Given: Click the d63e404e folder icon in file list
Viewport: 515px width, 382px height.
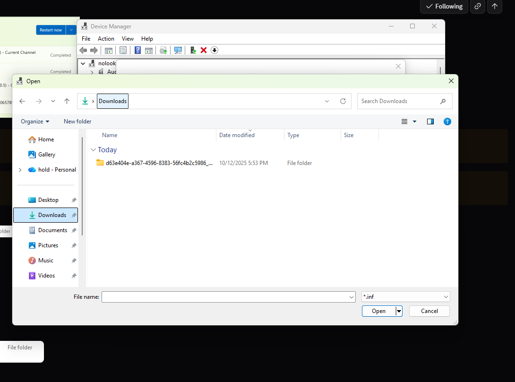Looking at the screenshot, I should pyautogui.click(x=100, y=163).
